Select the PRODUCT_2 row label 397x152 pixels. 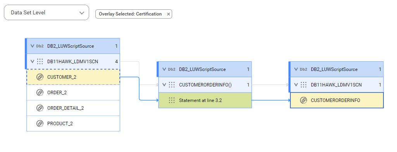[60, 124]
